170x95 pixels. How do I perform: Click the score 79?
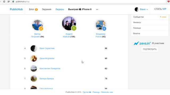(x=106, y=79)
